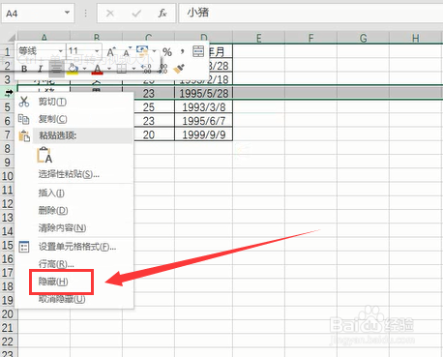Choose 删除(D) from context menu
The height and width of the screenshot is (357, 443).
coord(74,211)
